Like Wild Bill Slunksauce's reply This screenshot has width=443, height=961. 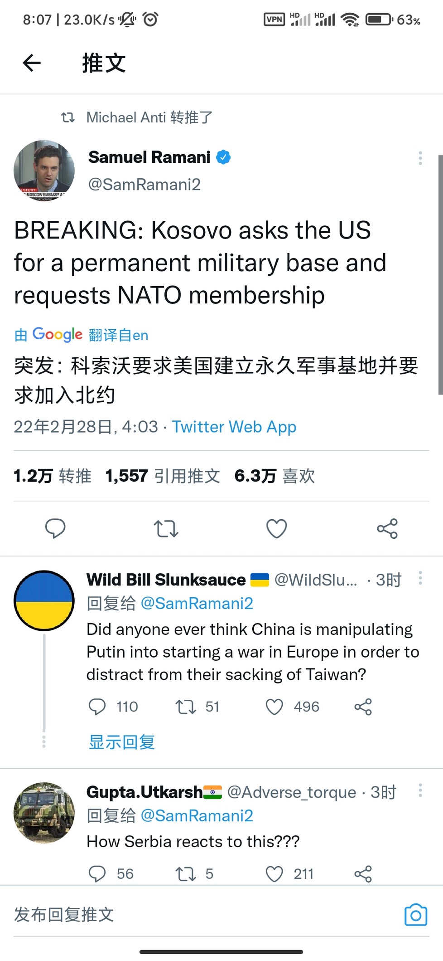point(274,707)
